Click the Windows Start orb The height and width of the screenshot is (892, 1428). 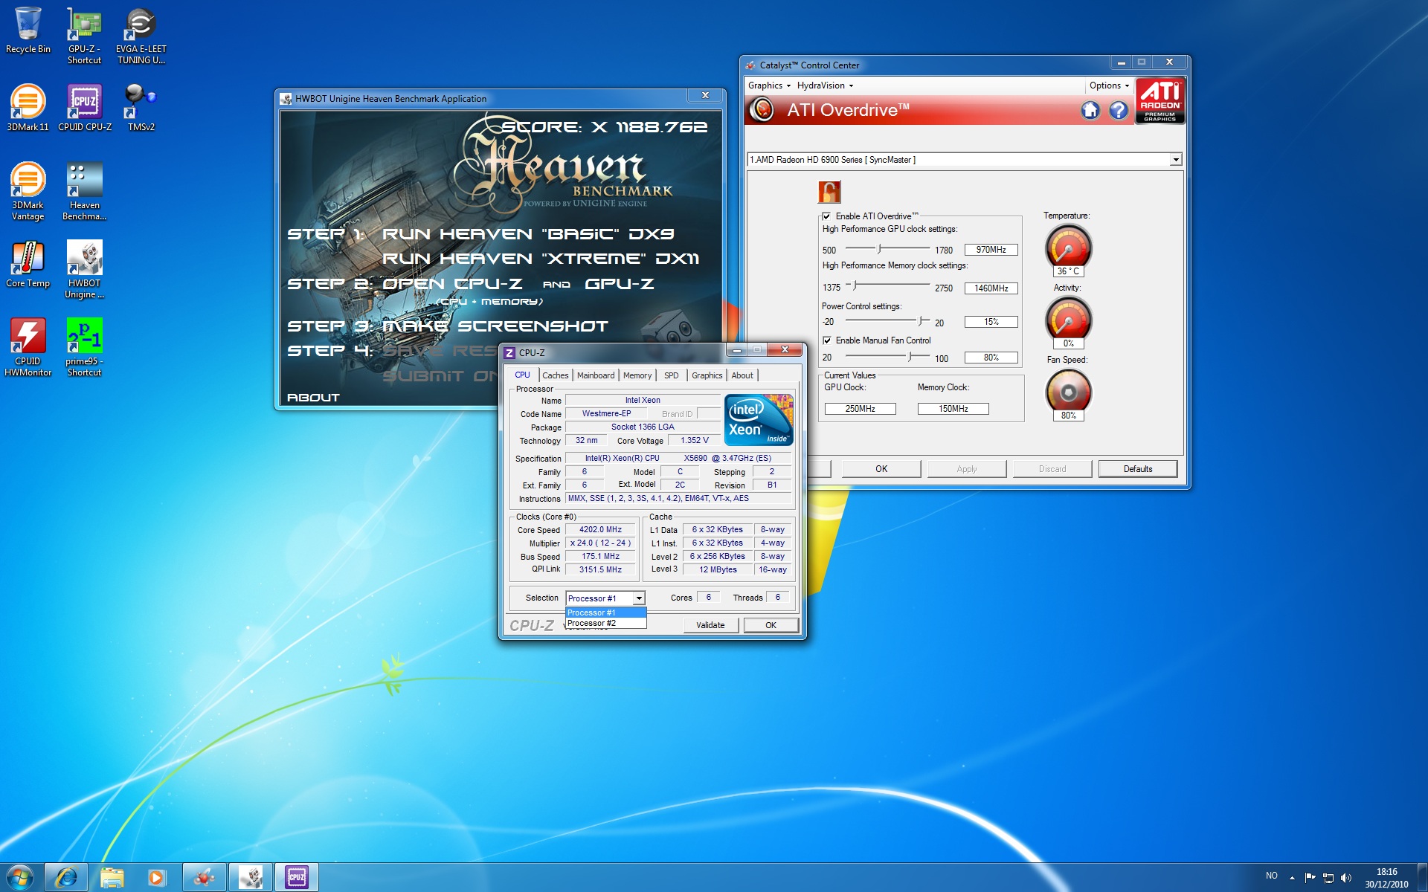pos(20,877)
